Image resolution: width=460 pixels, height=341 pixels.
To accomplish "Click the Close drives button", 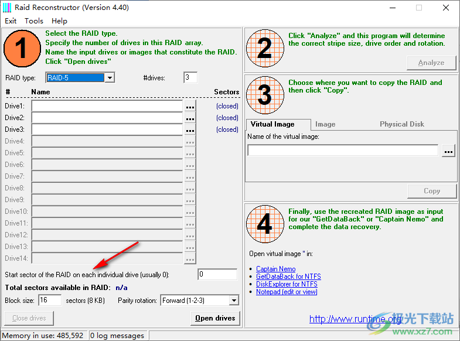I will pyautogui.click(x=29, y=318).
